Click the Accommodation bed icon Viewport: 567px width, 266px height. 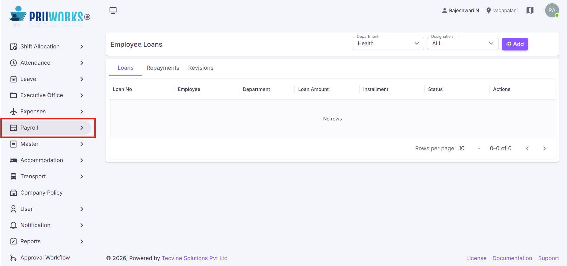tap(14, 160)
